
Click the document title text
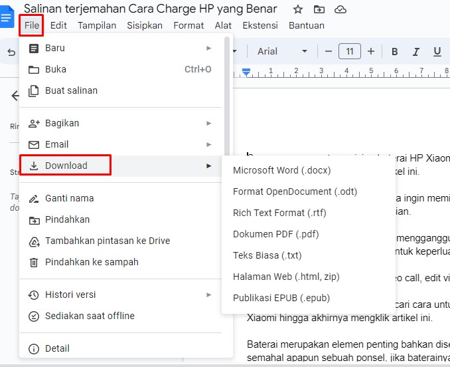click(x=151, y=9)
